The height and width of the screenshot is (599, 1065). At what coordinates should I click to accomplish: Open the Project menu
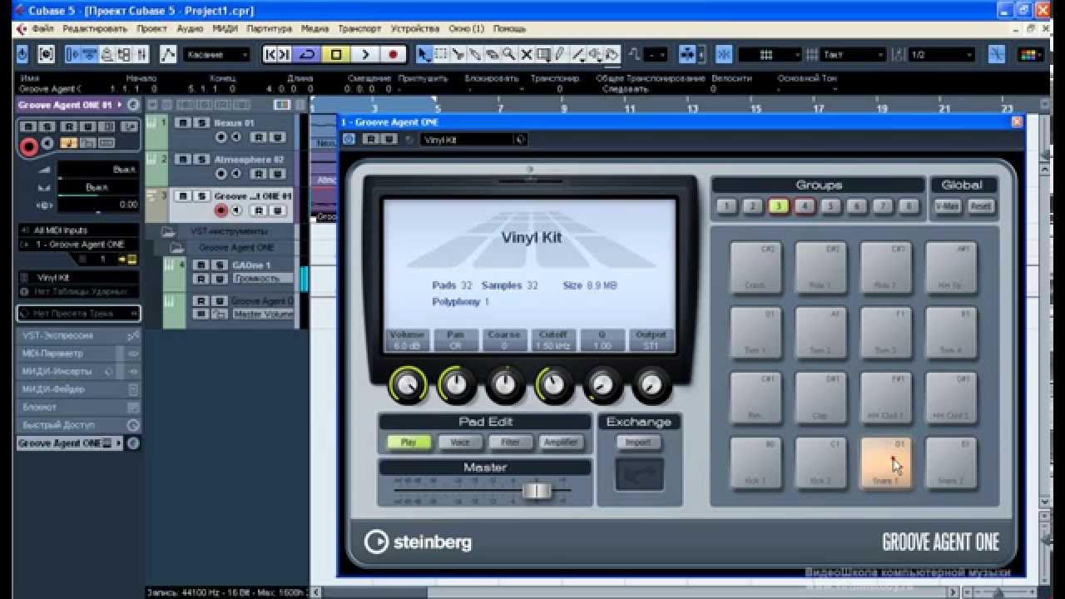(x=151, y=28)
